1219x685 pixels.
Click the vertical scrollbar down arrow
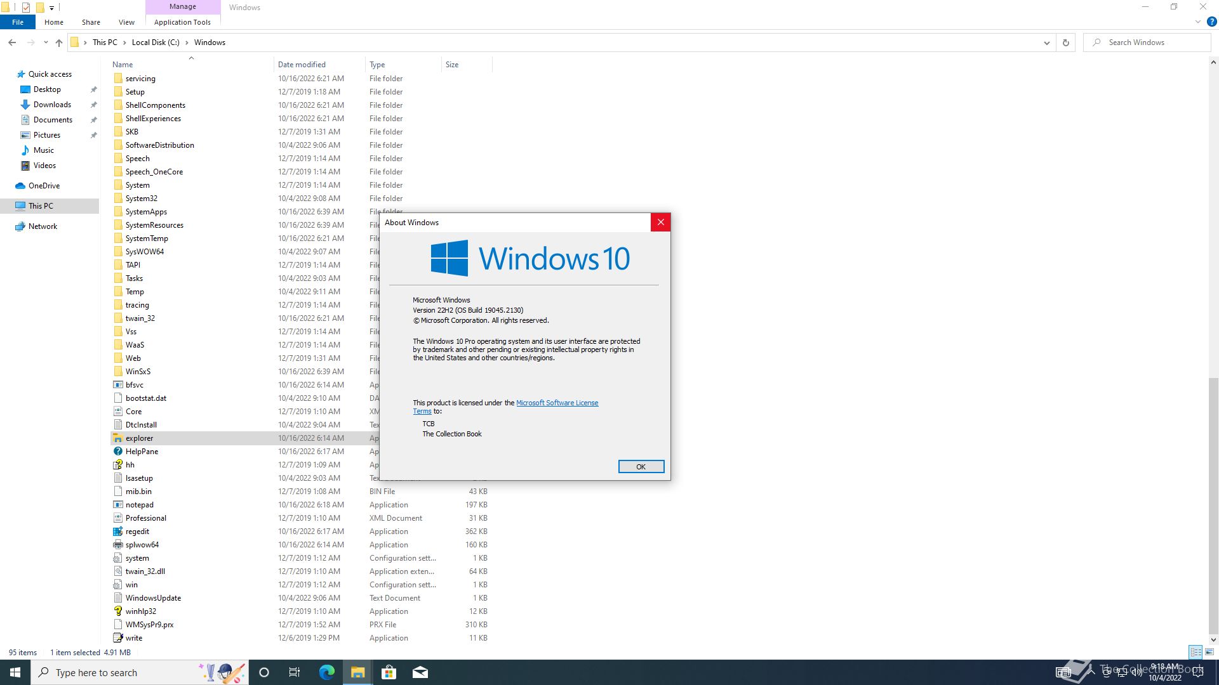tap(1213, 639)
